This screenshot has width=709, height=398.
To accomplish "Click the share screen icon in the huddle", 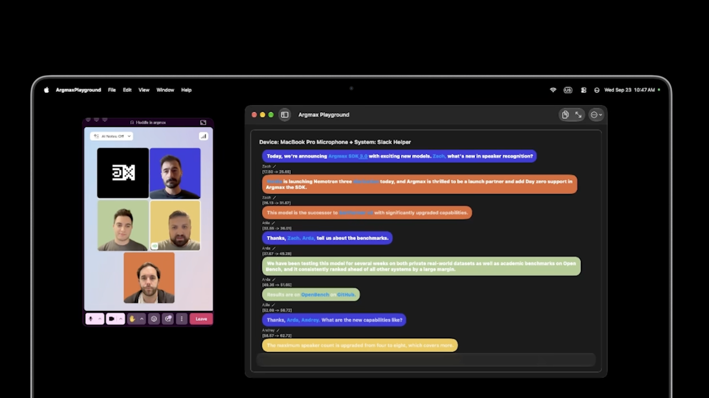I will 168,319.
